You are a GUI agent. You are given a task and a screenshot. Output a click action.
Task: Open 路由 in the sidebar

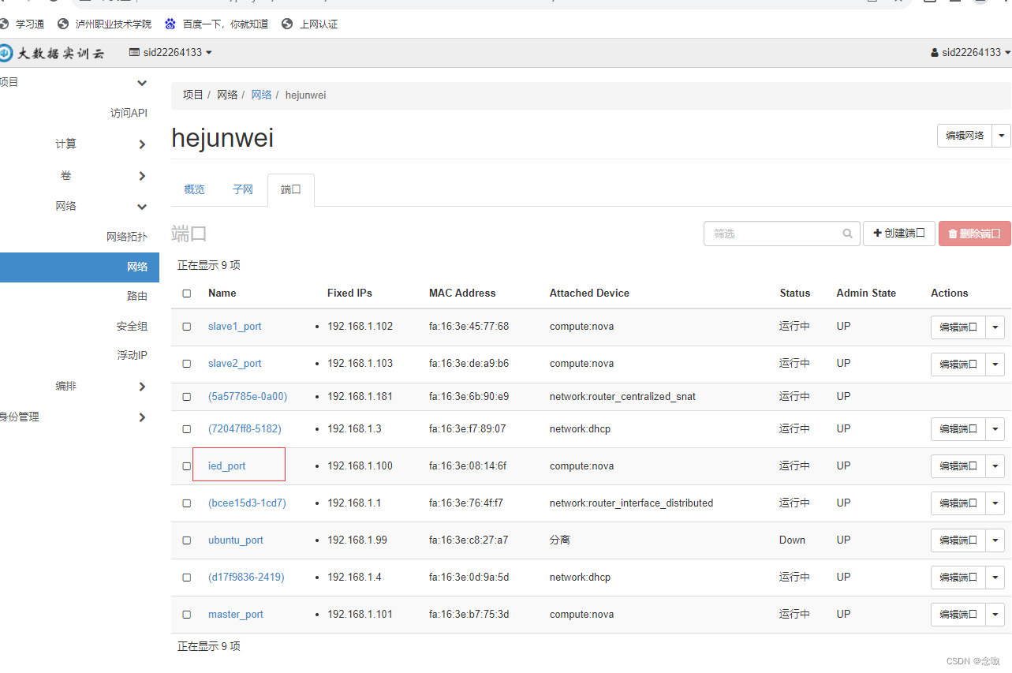pos(137,296)
